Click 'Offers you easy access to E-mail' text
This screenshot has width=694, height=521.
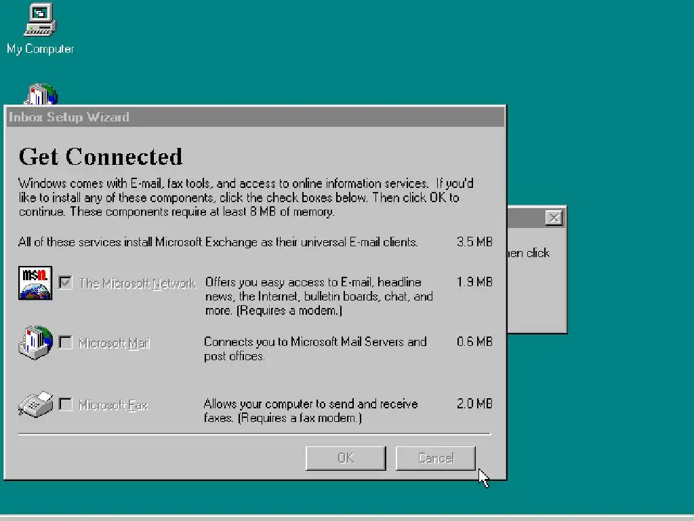(319, 296)
